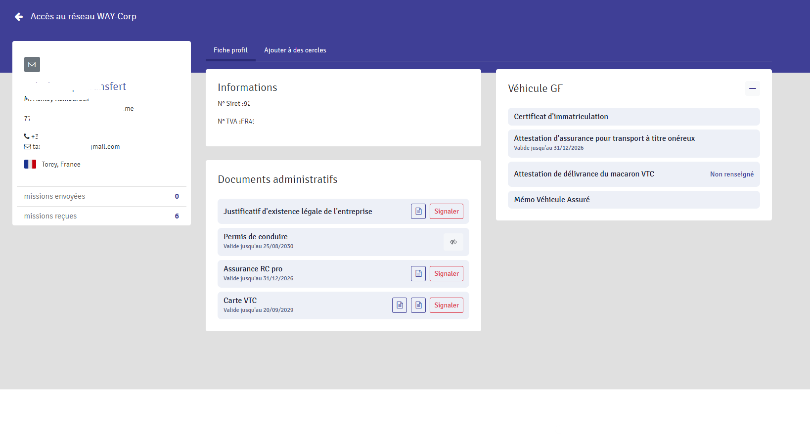Viewport: 810px width, 434px height.
Task: Open the first Carte VTC document icon
Action: click(x=400, y=305)
